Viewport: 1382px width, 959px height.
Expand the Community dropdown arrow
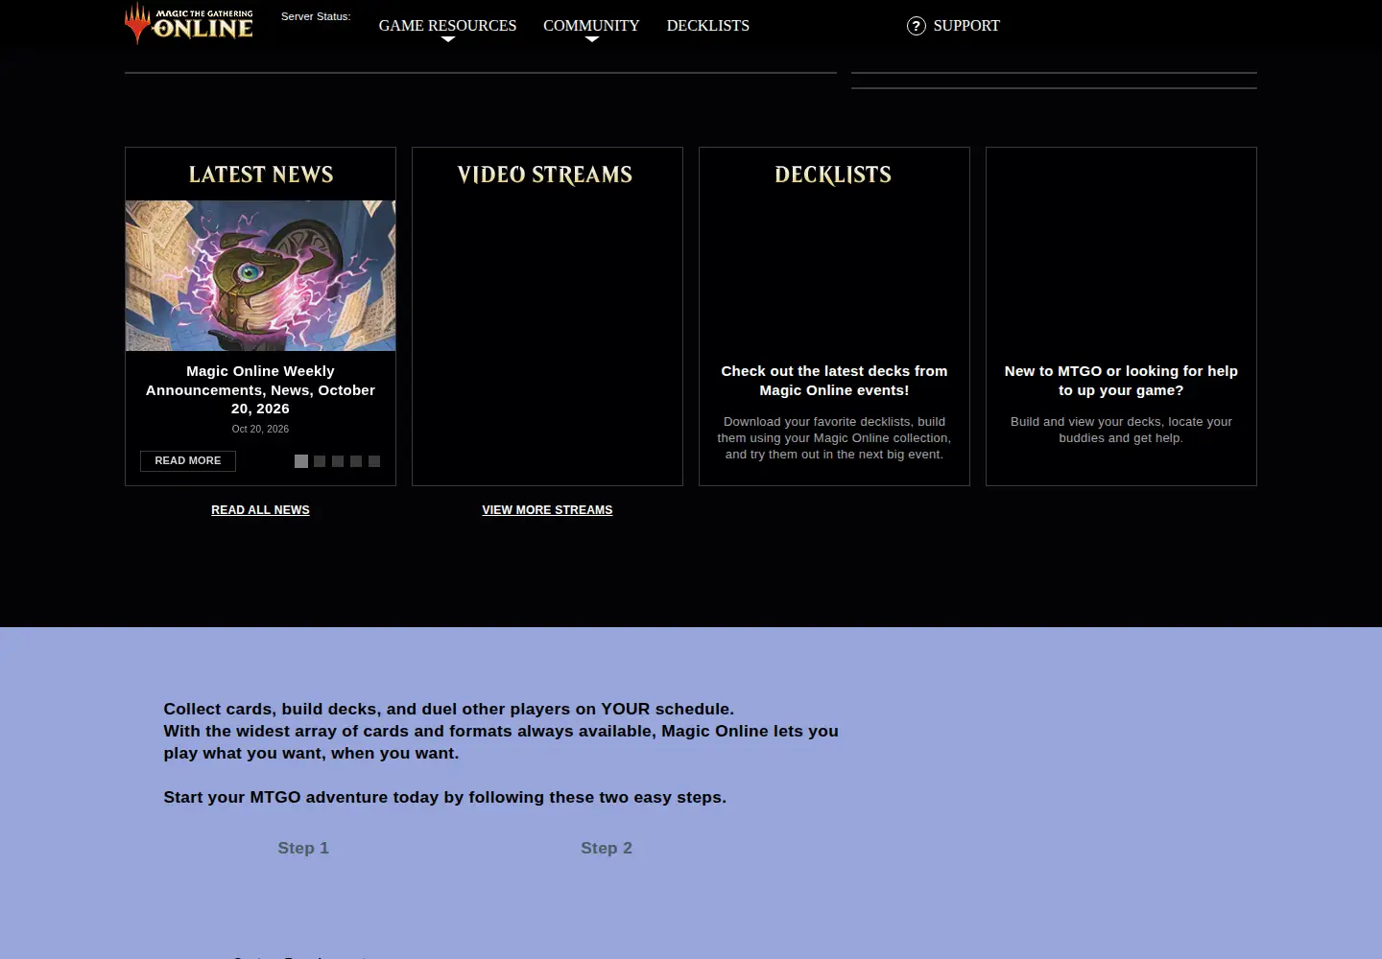592,39
